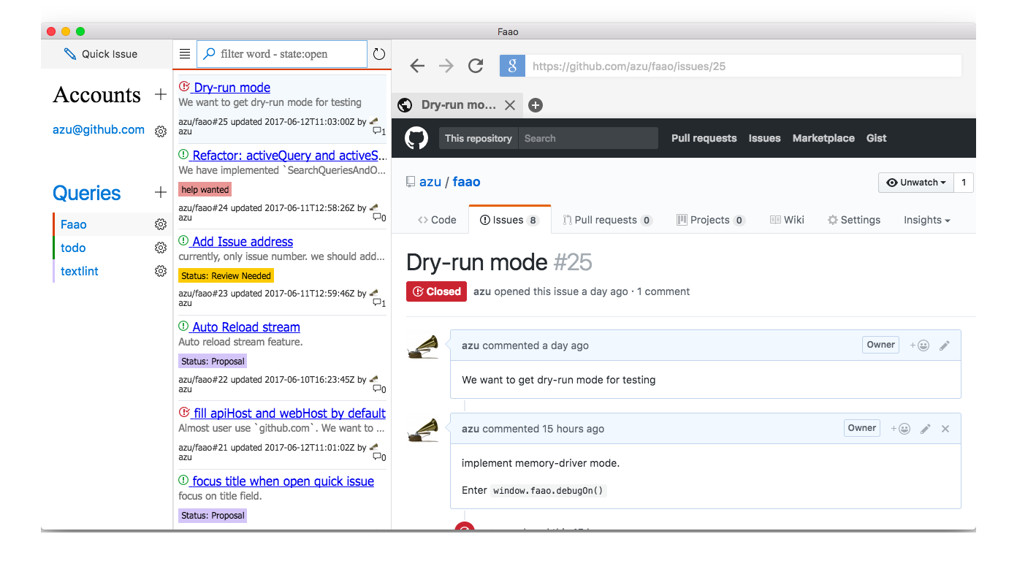
Task: Focus the filter word search field
Action: (x=282, y=54)
